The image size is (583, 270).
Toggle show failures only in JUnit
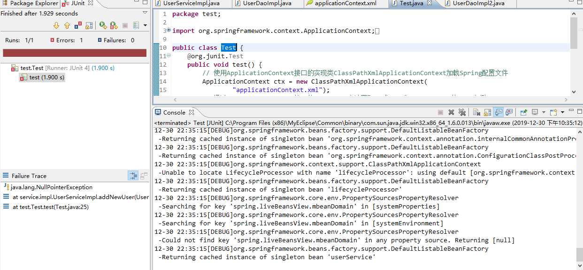tap(78, 25)
